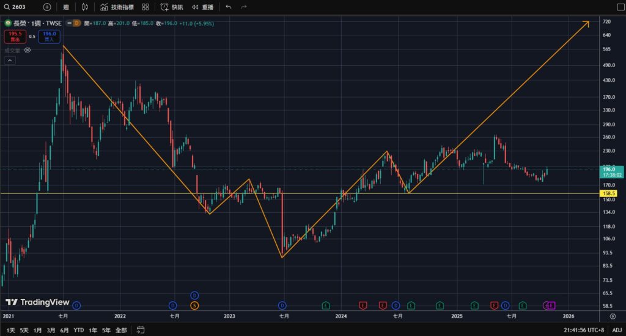Click the undo arrow
626x336 pixels.
pos(228,7)
